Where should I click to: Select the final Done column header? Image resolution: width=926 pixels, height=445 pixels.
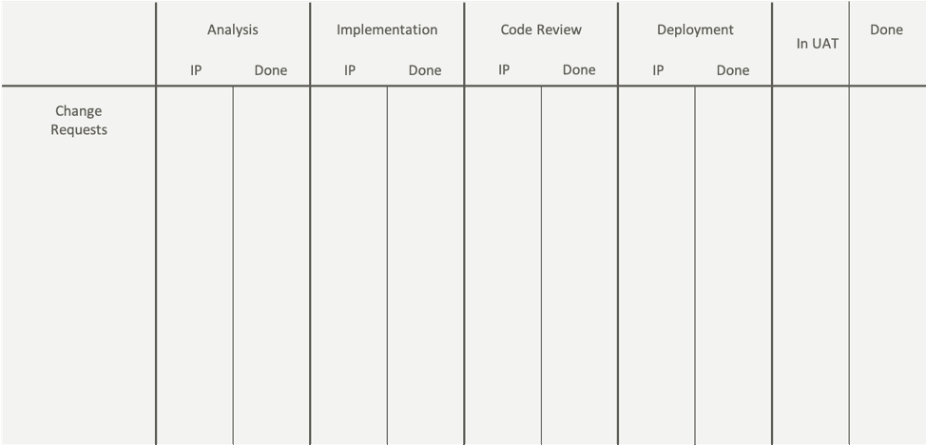tap(886, 29)
